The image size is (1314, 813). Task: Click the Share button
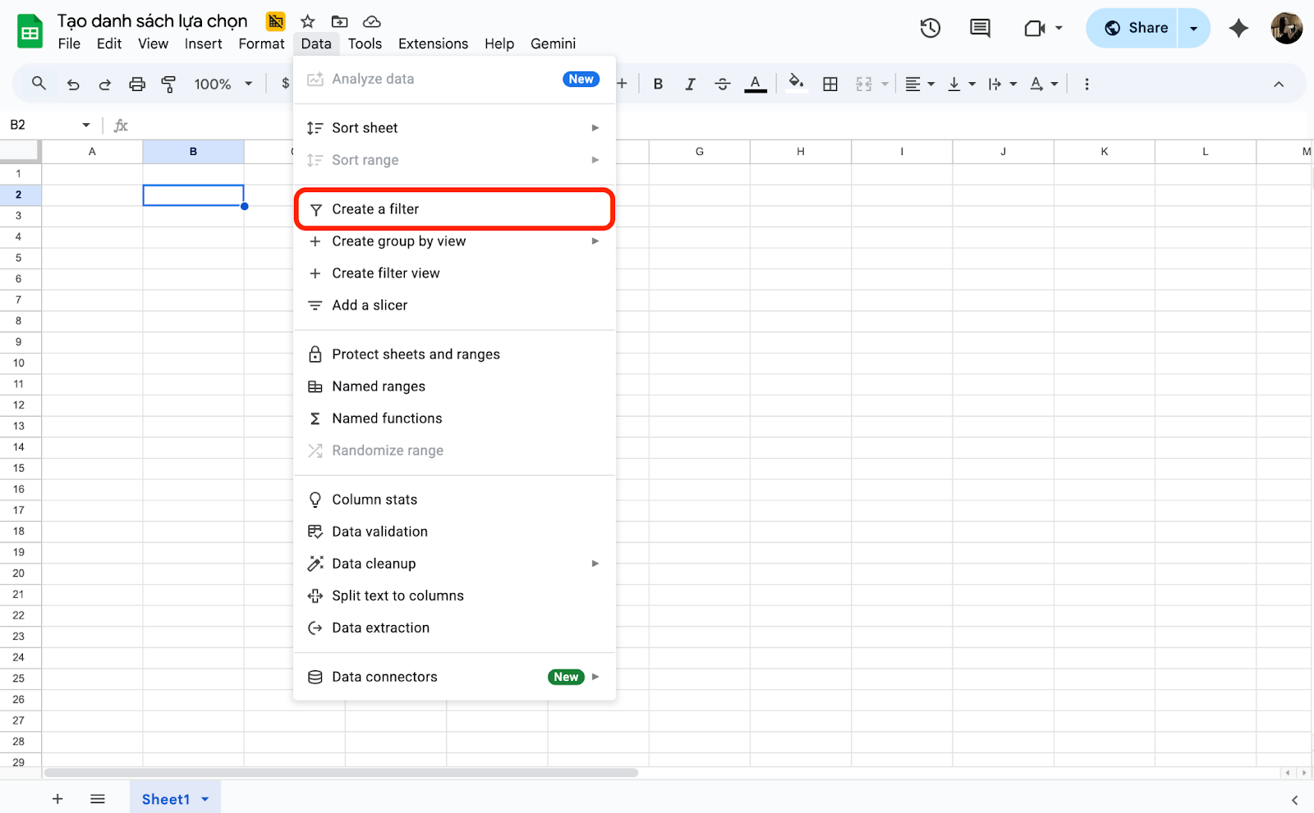click(x=1136, y=28)
